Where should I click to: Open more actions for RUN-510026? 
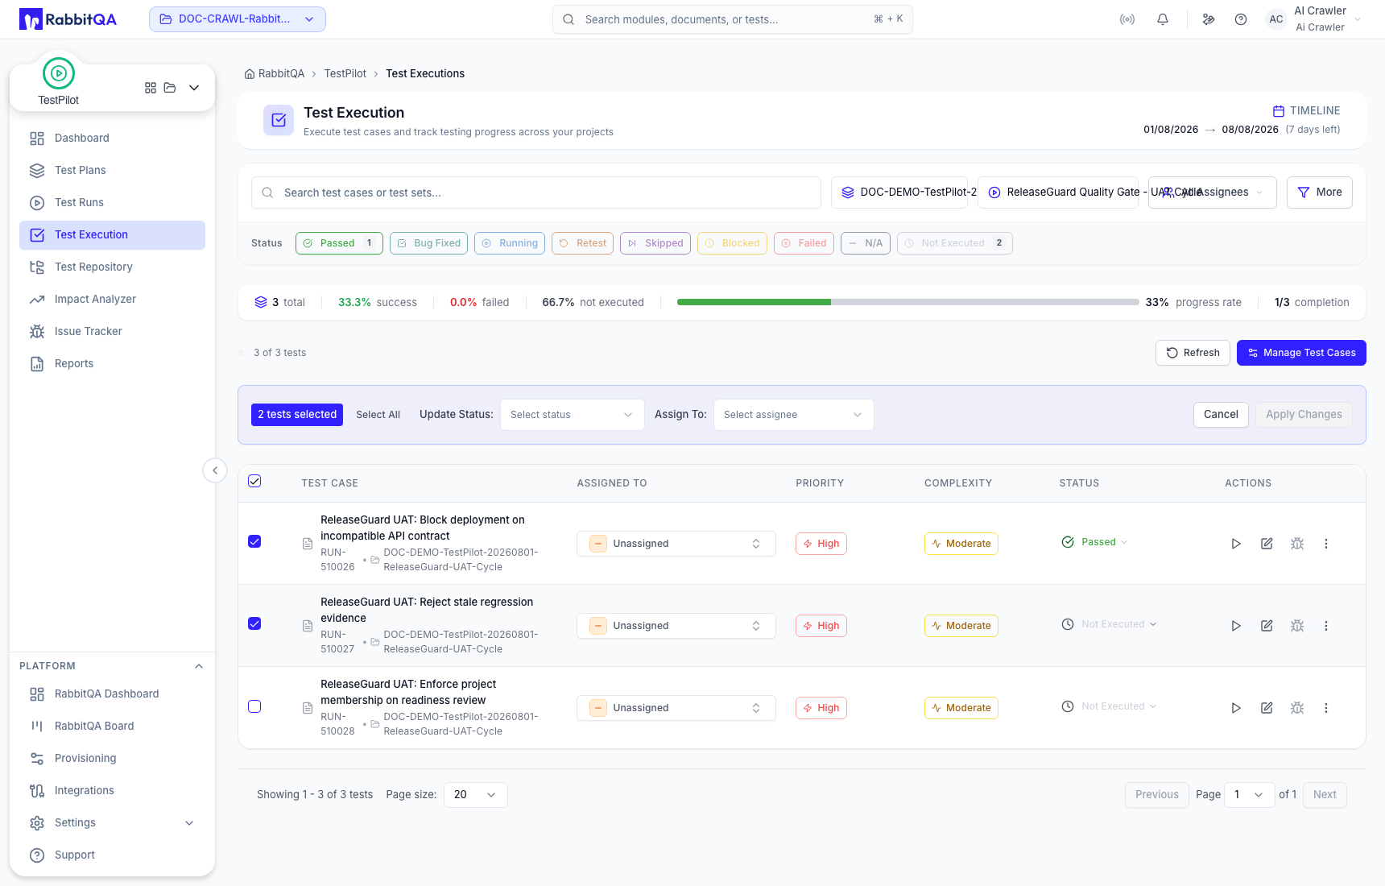(x=1326, y=544)
